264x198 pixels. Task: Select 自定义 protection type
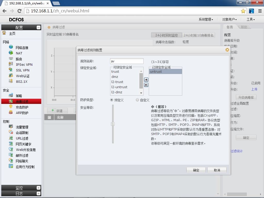(137, 100)
